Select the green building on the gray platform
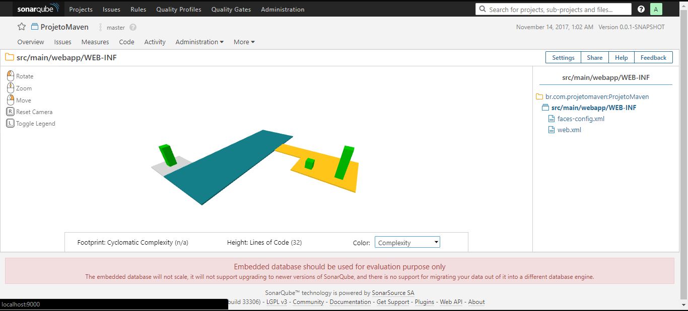This screenshot has height=311, width=688. 168,155
